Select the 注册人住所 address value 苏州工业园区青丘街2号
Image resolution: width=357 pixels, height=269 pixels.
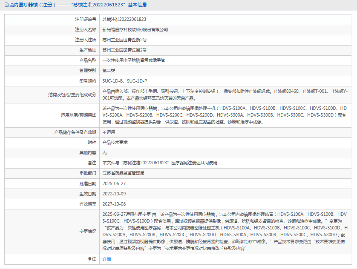124,40
